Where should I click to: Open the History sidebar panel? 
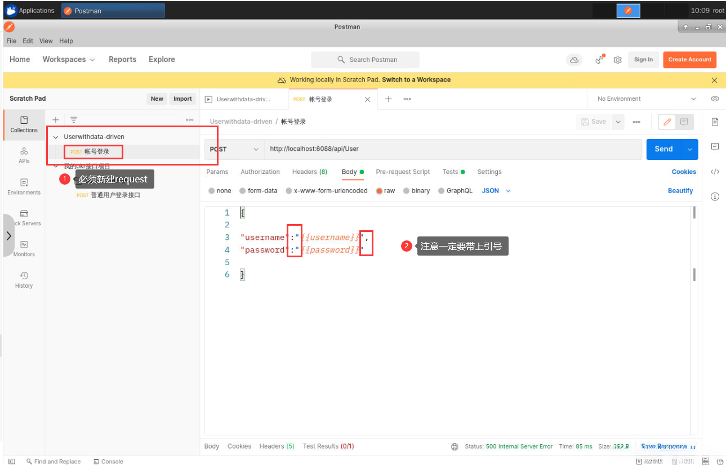[24, 280]
